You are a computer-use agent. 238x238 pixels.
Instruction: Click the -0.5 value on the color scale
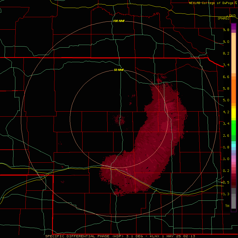(x=225, y=182)
